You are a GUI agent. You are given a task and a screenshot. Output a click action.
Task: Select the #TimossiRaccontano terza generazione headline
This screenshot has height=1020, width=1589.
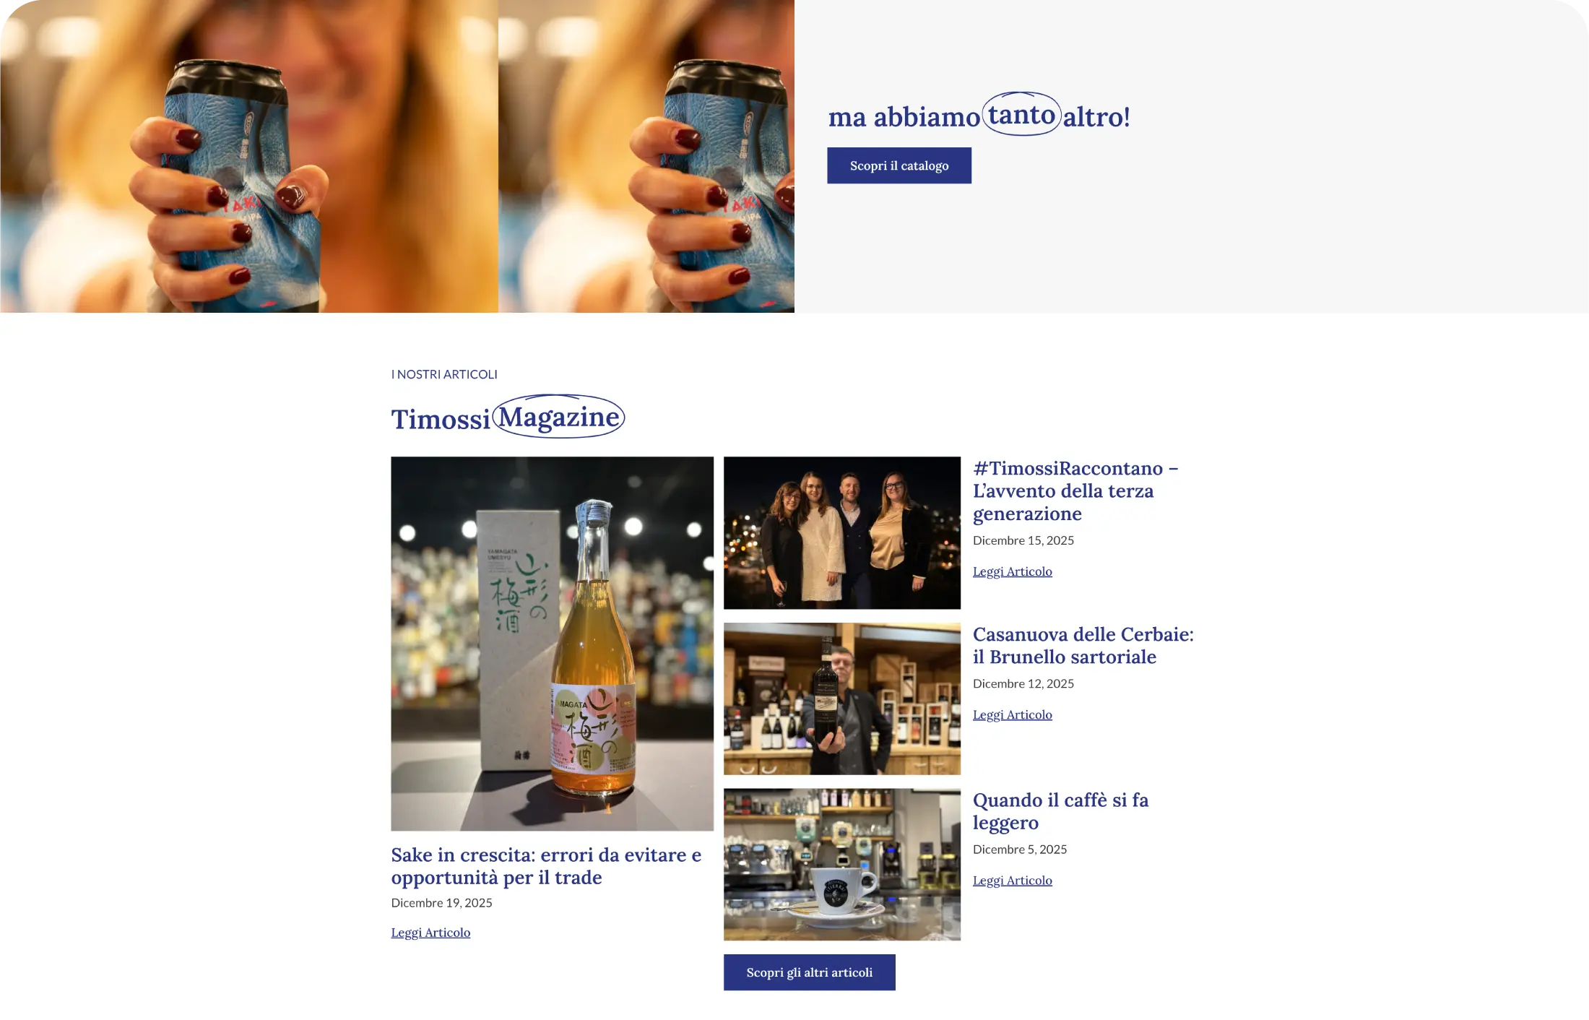click(1075, 490)
